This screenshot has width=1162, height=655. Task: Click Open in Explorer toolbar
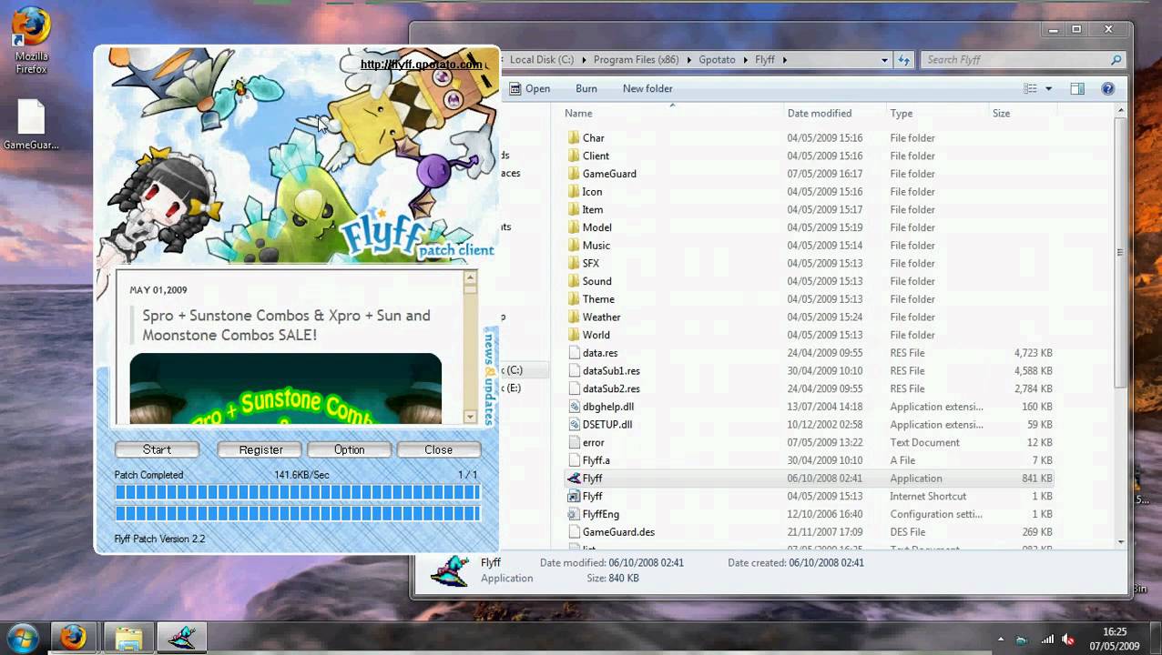click(529, 88)
